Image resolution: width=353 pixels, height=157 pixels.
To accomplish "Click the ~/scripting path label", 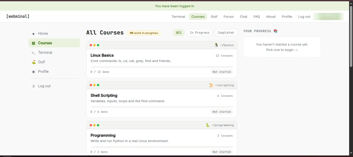I will [224, 85].
